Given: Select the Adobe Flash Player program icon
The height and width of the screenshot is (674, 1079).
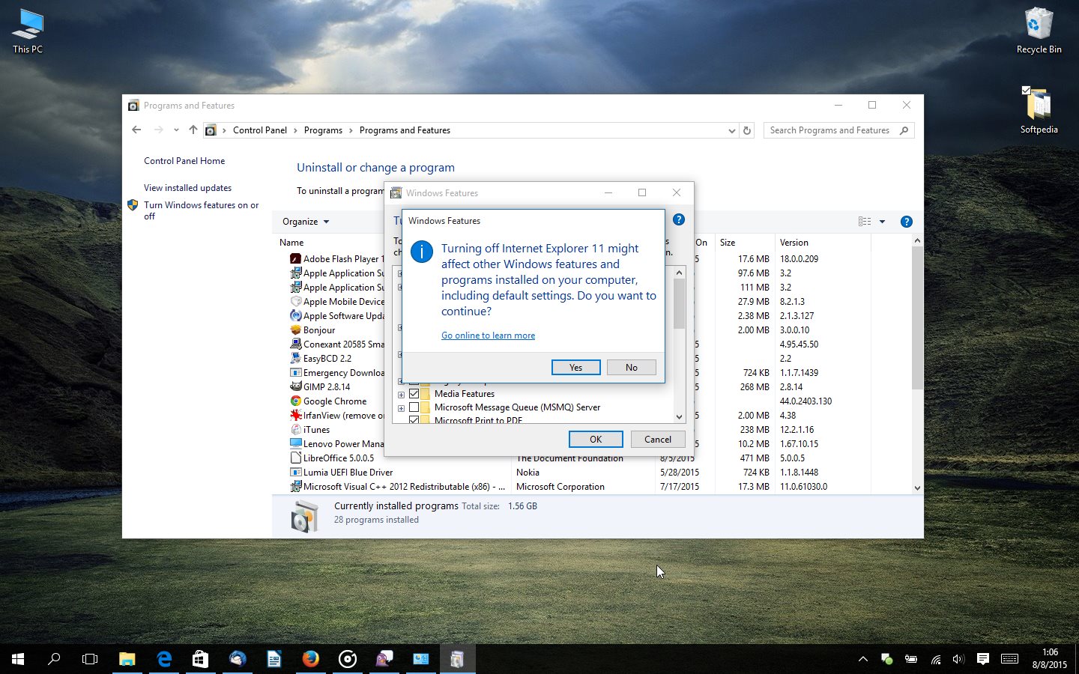Looking at the screenshot, I should pyautogui.click(x=295, y=258).
